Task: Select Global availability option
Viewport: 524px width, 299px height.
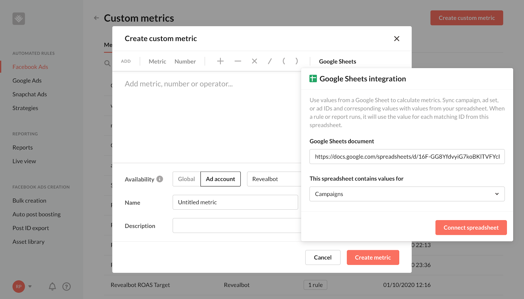Action: point(186,179)
